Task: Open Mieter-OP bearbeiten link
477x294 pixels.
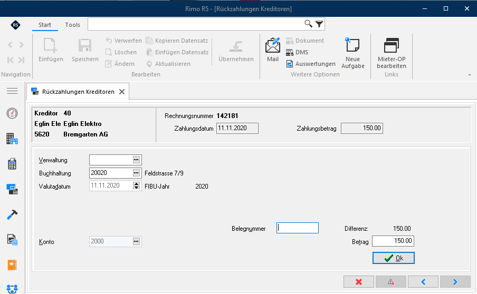Action: point(392,53)
